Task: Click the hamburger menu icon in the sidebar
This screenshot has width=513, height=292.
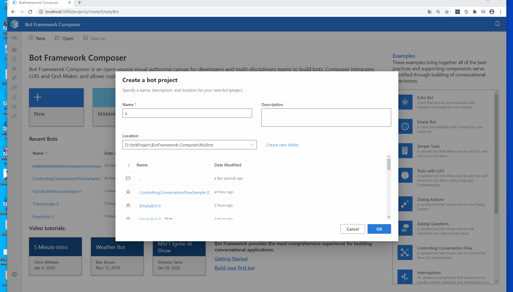Action: click(14, 38)
